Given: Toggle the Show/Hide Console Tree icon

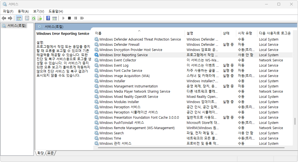Looking at the screenshot, I should click(x=19, y=18).
